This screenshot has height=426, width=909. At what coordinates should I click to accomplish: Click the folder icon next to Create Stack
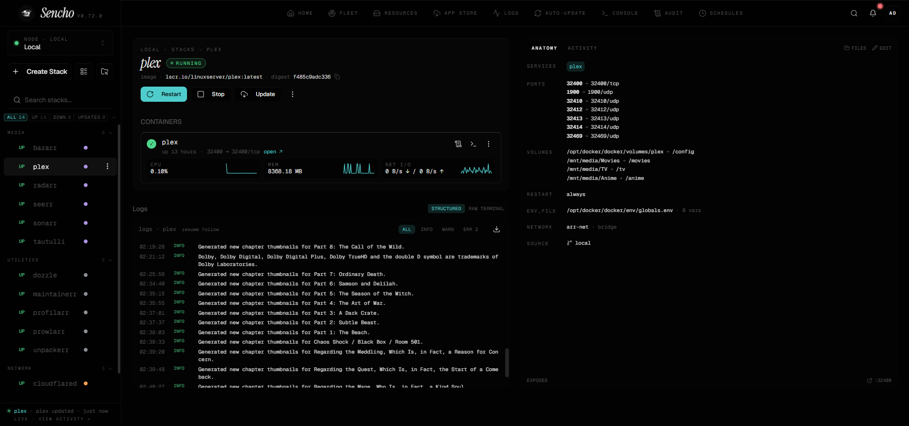click(105, 71)
